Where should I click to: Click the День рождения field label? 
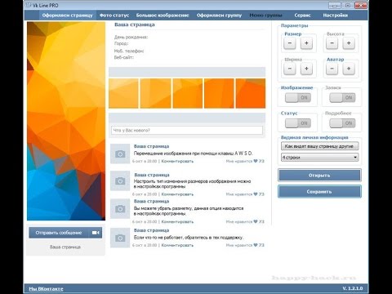(131, 37)
